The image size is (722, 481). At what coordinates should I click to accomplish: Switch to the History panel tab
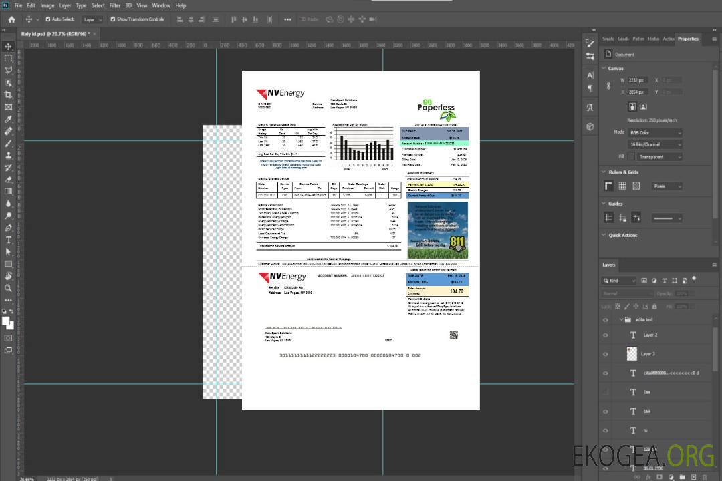click(653, 39)
